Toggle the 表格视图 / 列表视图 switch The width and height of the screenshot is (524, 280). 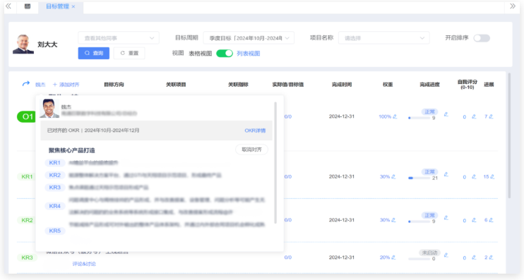click(x=225, y=54)
